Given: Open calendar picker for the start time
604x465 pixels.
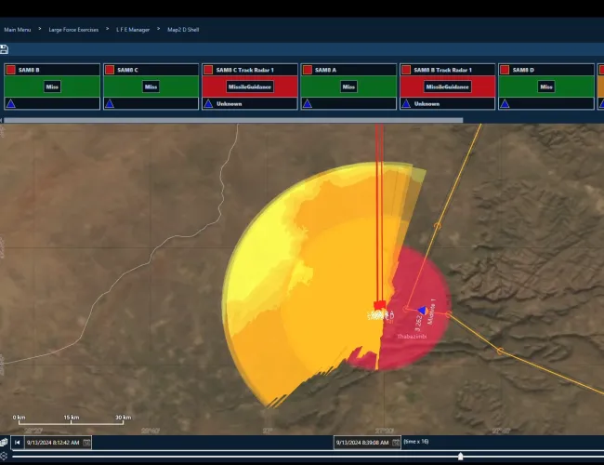Looking at the screenshot, I should [86, 443].
